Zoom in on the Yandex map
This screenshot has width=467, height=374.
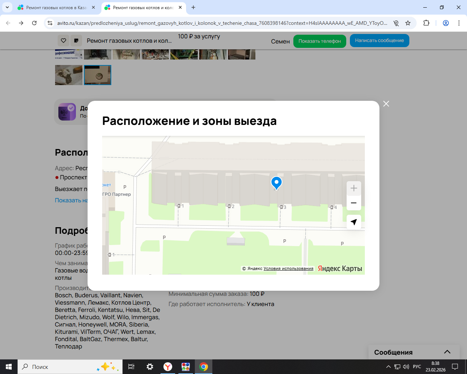point(354,188)
